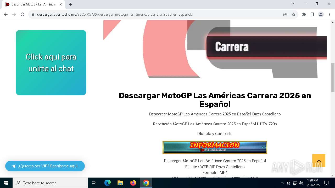
Task: Go forward to the next page
Action: 14,14
